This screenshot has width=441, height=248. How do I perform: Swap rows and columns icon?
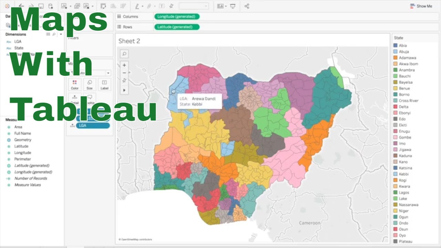103,6
